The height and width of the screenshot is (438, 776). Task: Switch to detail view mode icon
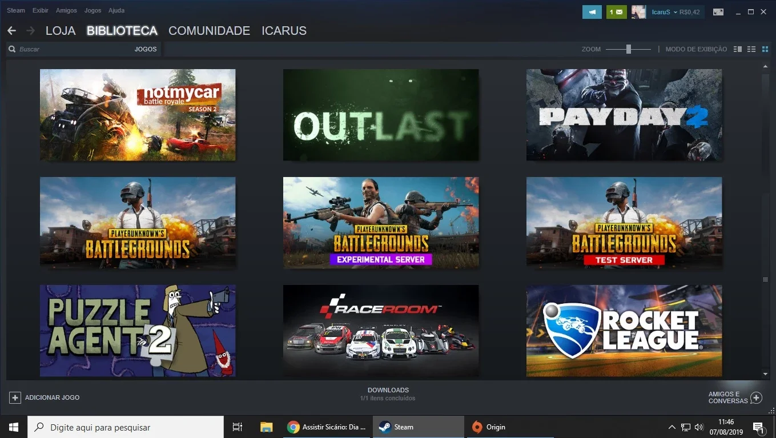[x=738, y=50]
